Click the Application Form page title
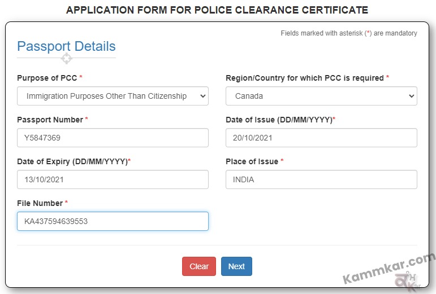Viewport: 436px width, 294px height. [217, 10]
